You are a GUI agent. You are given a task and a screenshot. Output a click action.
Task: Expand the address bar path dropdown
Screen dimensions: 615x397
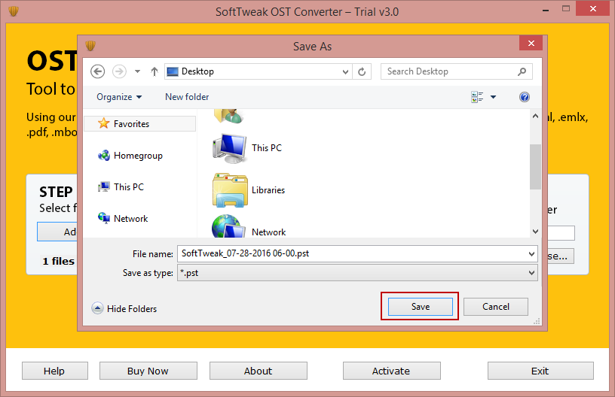[x=345, y=71]
